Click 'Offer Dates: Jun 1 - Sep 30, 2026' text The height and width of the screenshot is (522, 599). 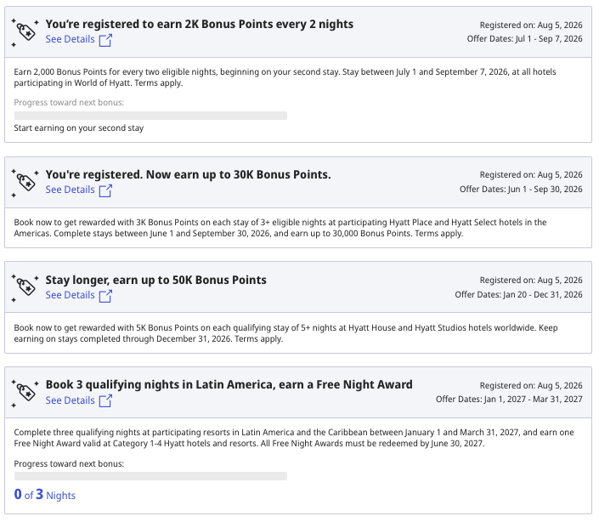tap(521, 189)
